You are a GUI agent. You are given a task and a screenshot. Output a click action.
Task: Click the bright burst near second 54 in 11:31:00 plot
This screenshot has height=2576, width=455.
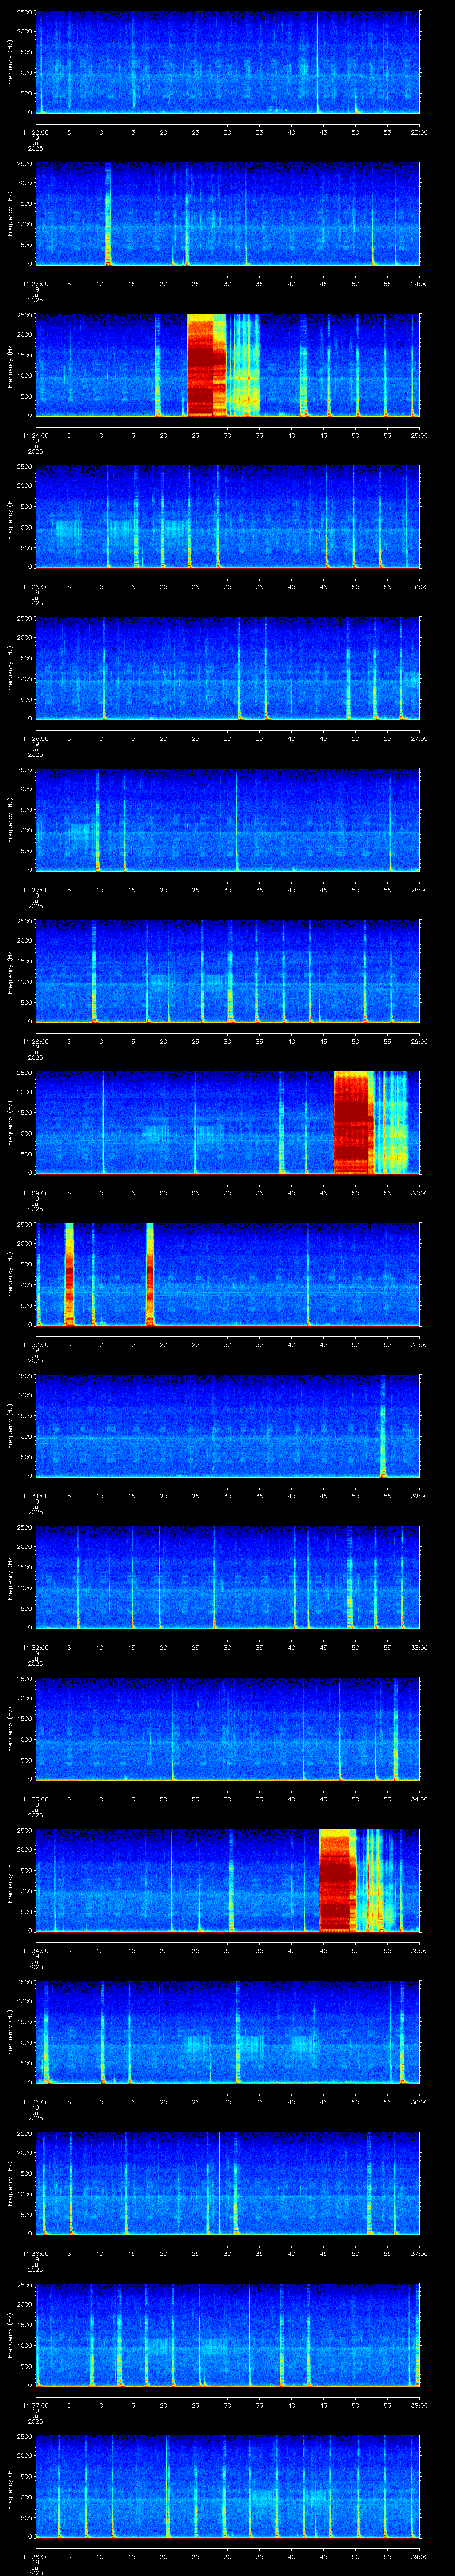383,1426
